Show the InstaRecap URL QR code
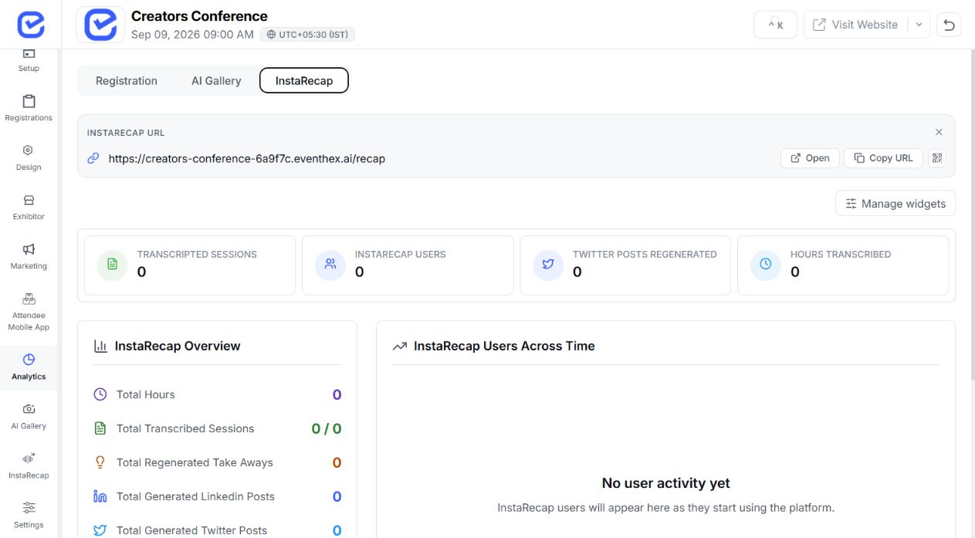Image resolution: width=975 pixels, height=538 pixels. click(x=937, y=158)
